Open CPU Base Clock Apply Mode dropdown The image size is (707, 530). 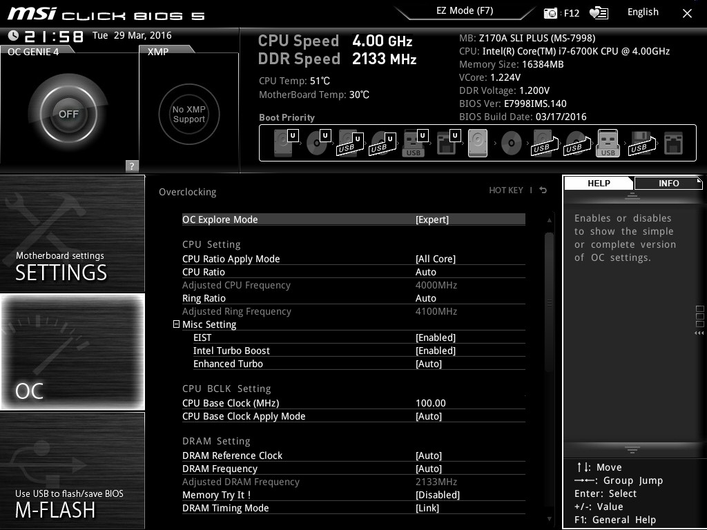click(353, 416)
